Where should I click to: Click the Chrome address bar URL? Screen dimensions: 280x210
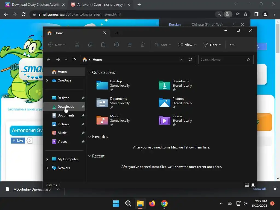80,14
